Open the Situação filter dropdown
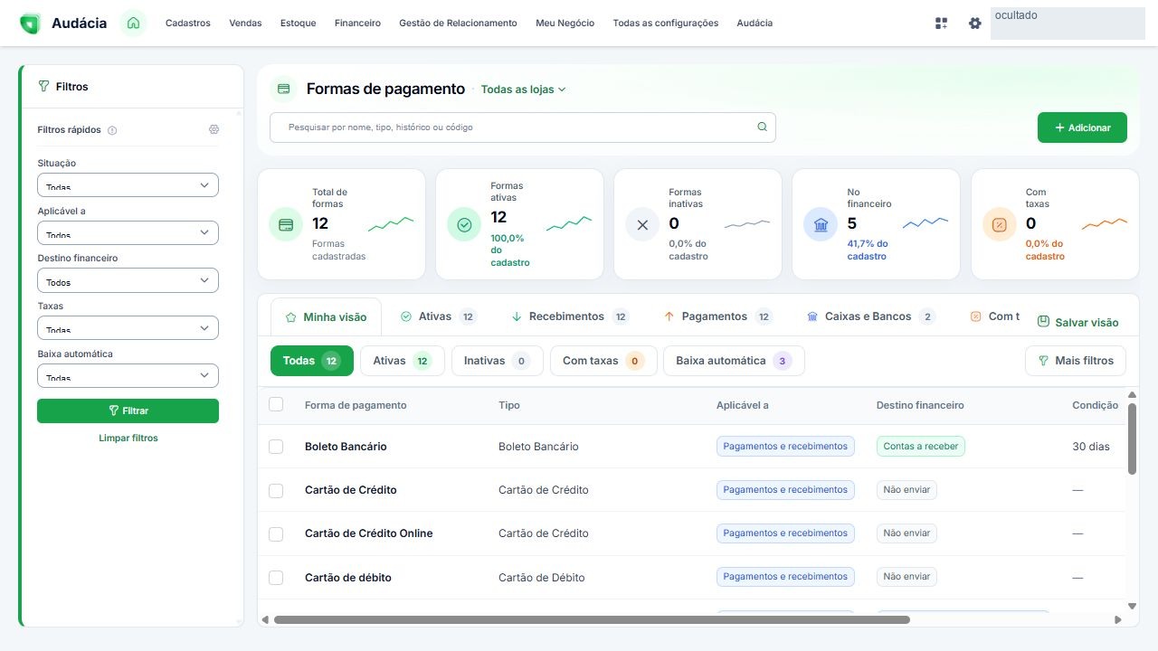 coord(128,185)
